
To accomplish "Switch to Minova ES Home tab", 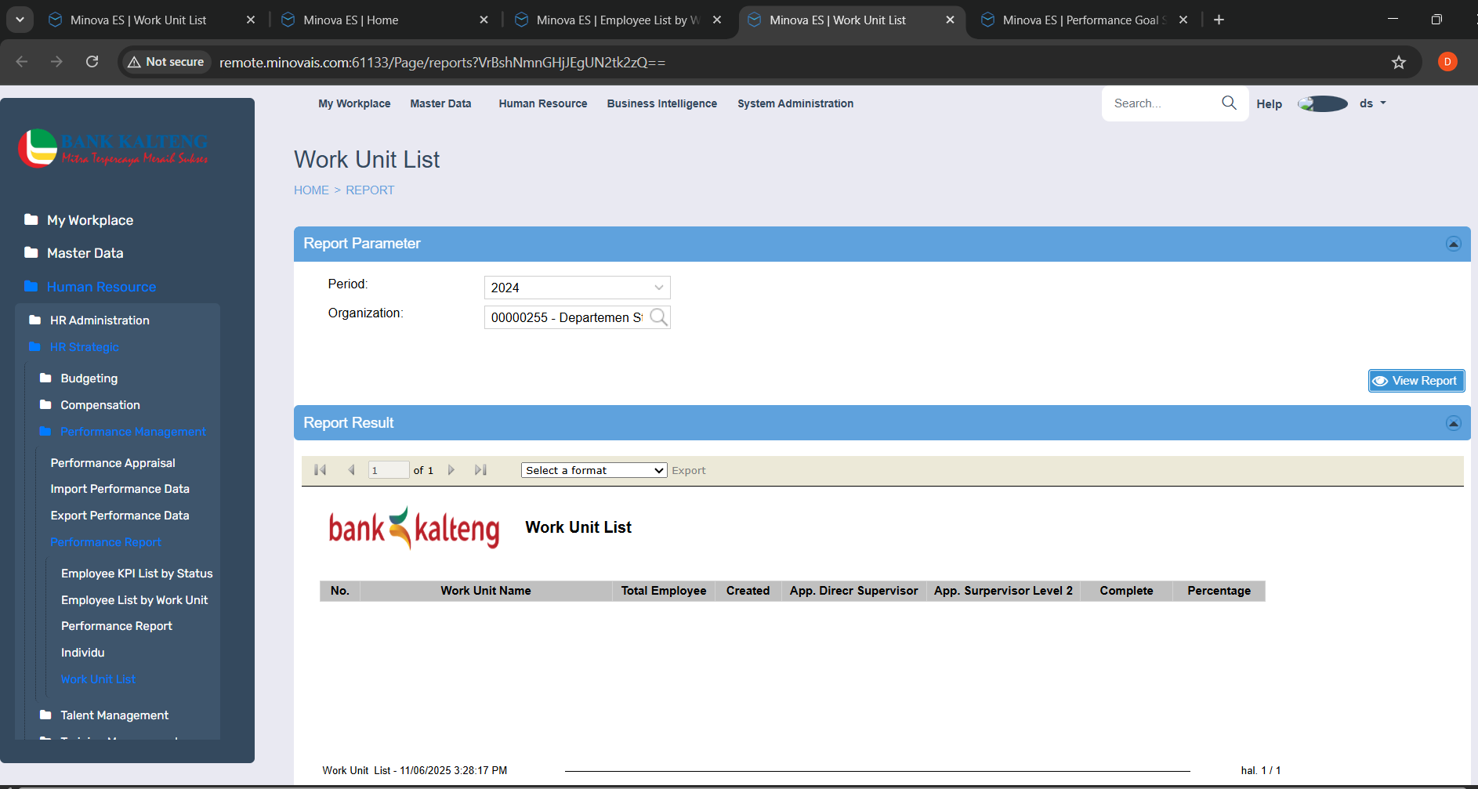I will [384, 20].
